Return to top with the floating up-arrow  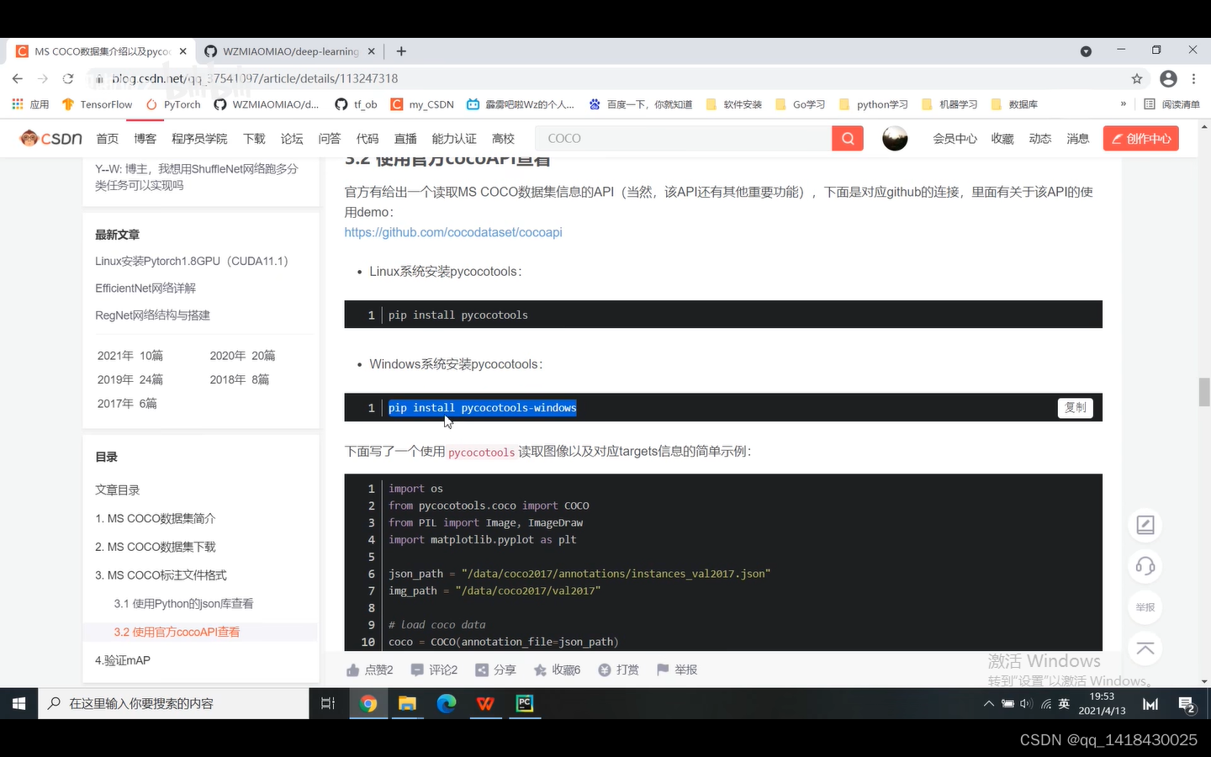pos(1145,648)
